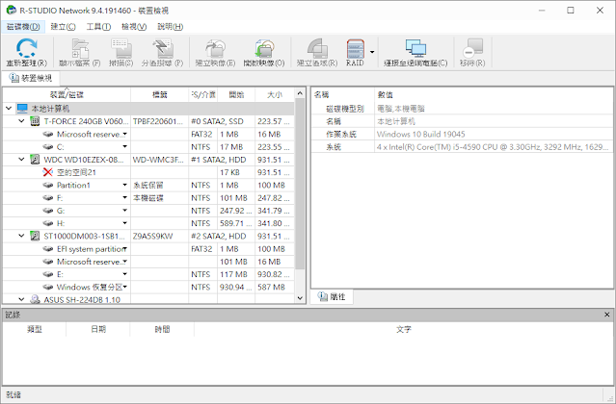Click the Partition Search toolbar icon

162,52
